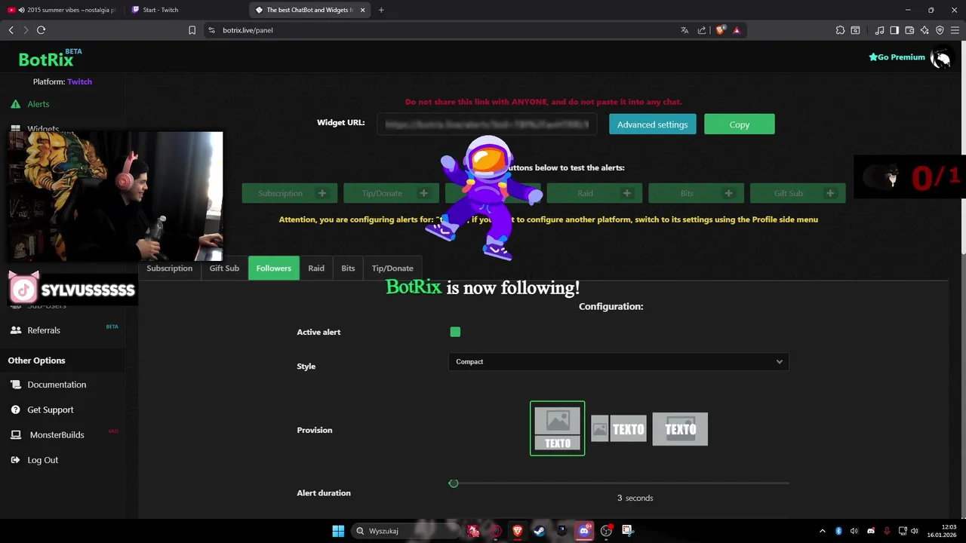Switch to the Gift Sub tab

pyautogui.click(x=224, y=268)
